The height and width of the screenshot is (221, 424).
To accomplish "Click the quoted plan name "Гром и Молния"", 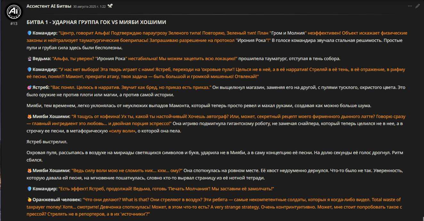I will point(288,33).
